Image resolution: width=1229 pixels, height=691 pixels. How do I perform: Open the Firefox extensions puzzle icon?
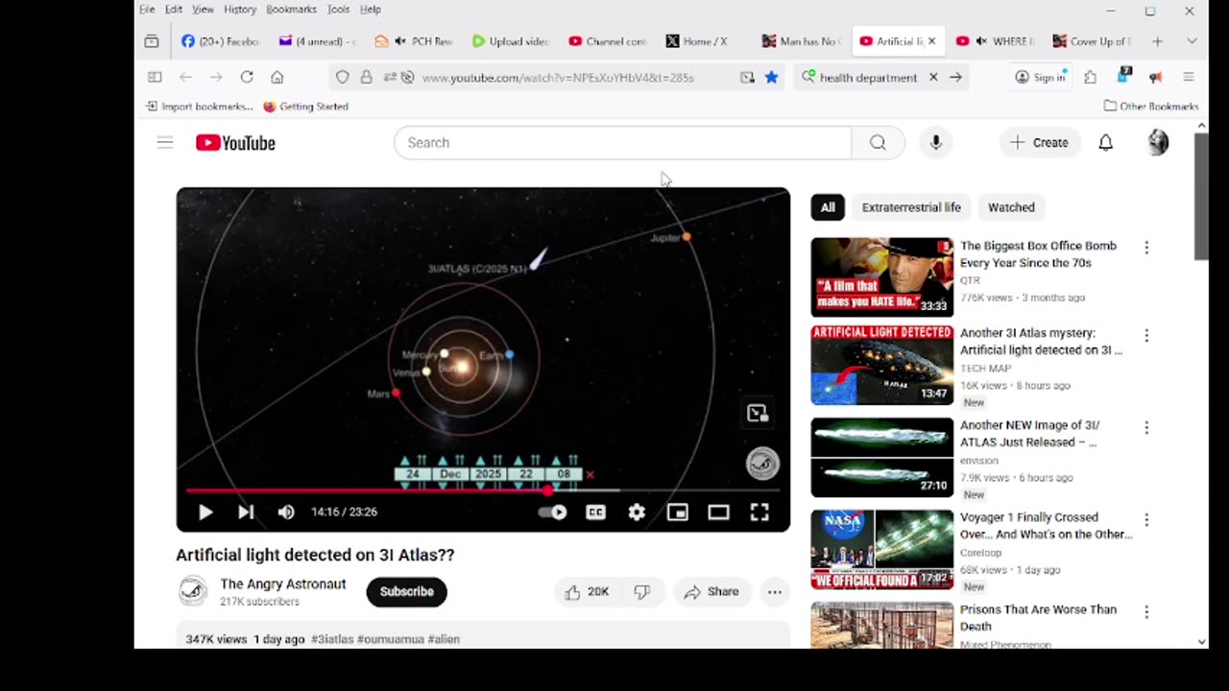[x=1090, y=77]
